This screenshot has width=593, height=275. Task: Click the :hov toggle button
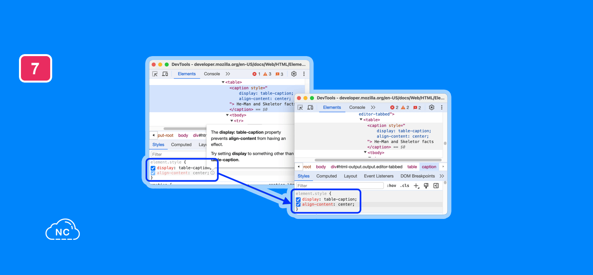tap(391, 186)
